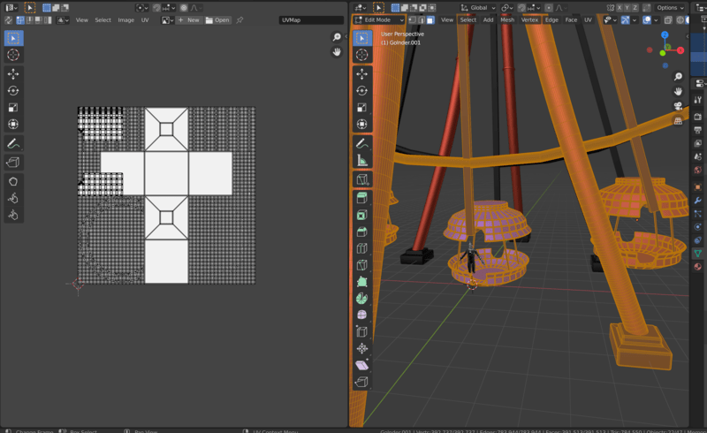Activate the Annotate tool in the UV editor
Image resolution: width=707 pixels, height=433 pixels.
pos(13,143)
